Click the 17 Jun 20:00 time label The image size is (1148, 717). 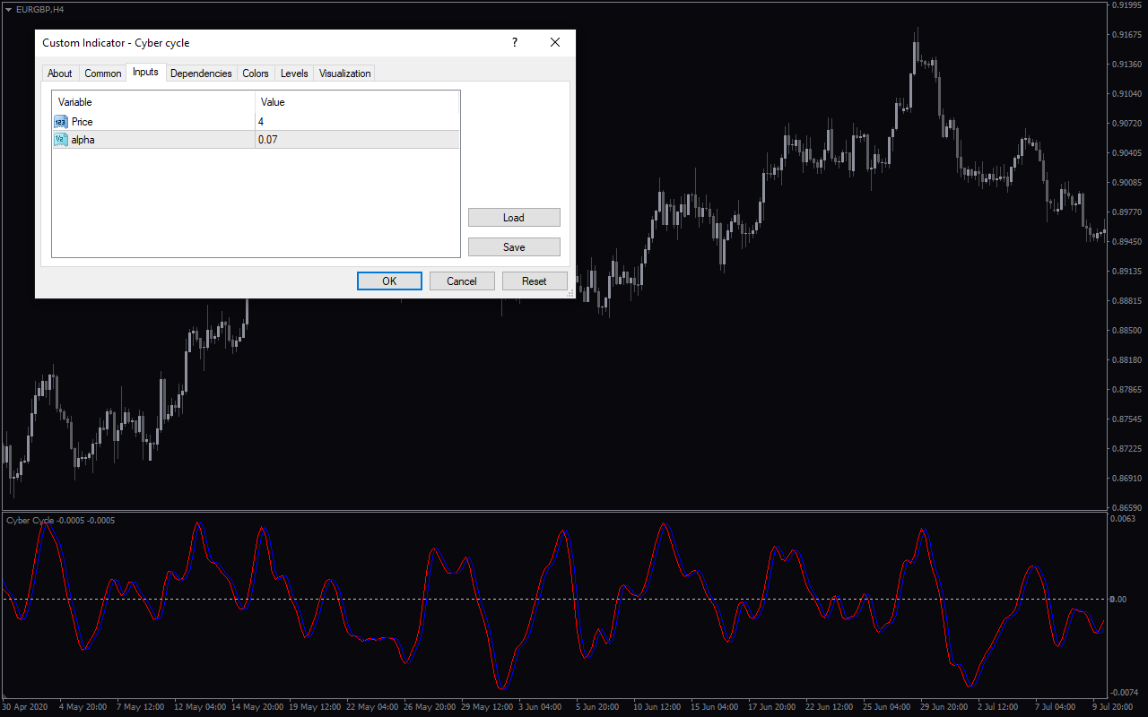coord(774,707)
